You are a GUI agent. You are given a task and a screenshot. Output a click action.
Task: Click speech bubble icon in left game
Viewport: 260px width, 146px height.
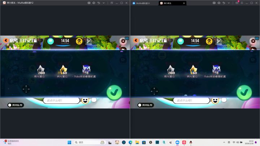(94, 100)
